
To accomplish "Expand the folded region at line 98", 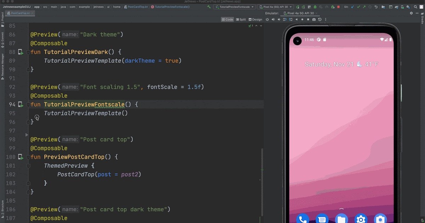I will point(27,135).
